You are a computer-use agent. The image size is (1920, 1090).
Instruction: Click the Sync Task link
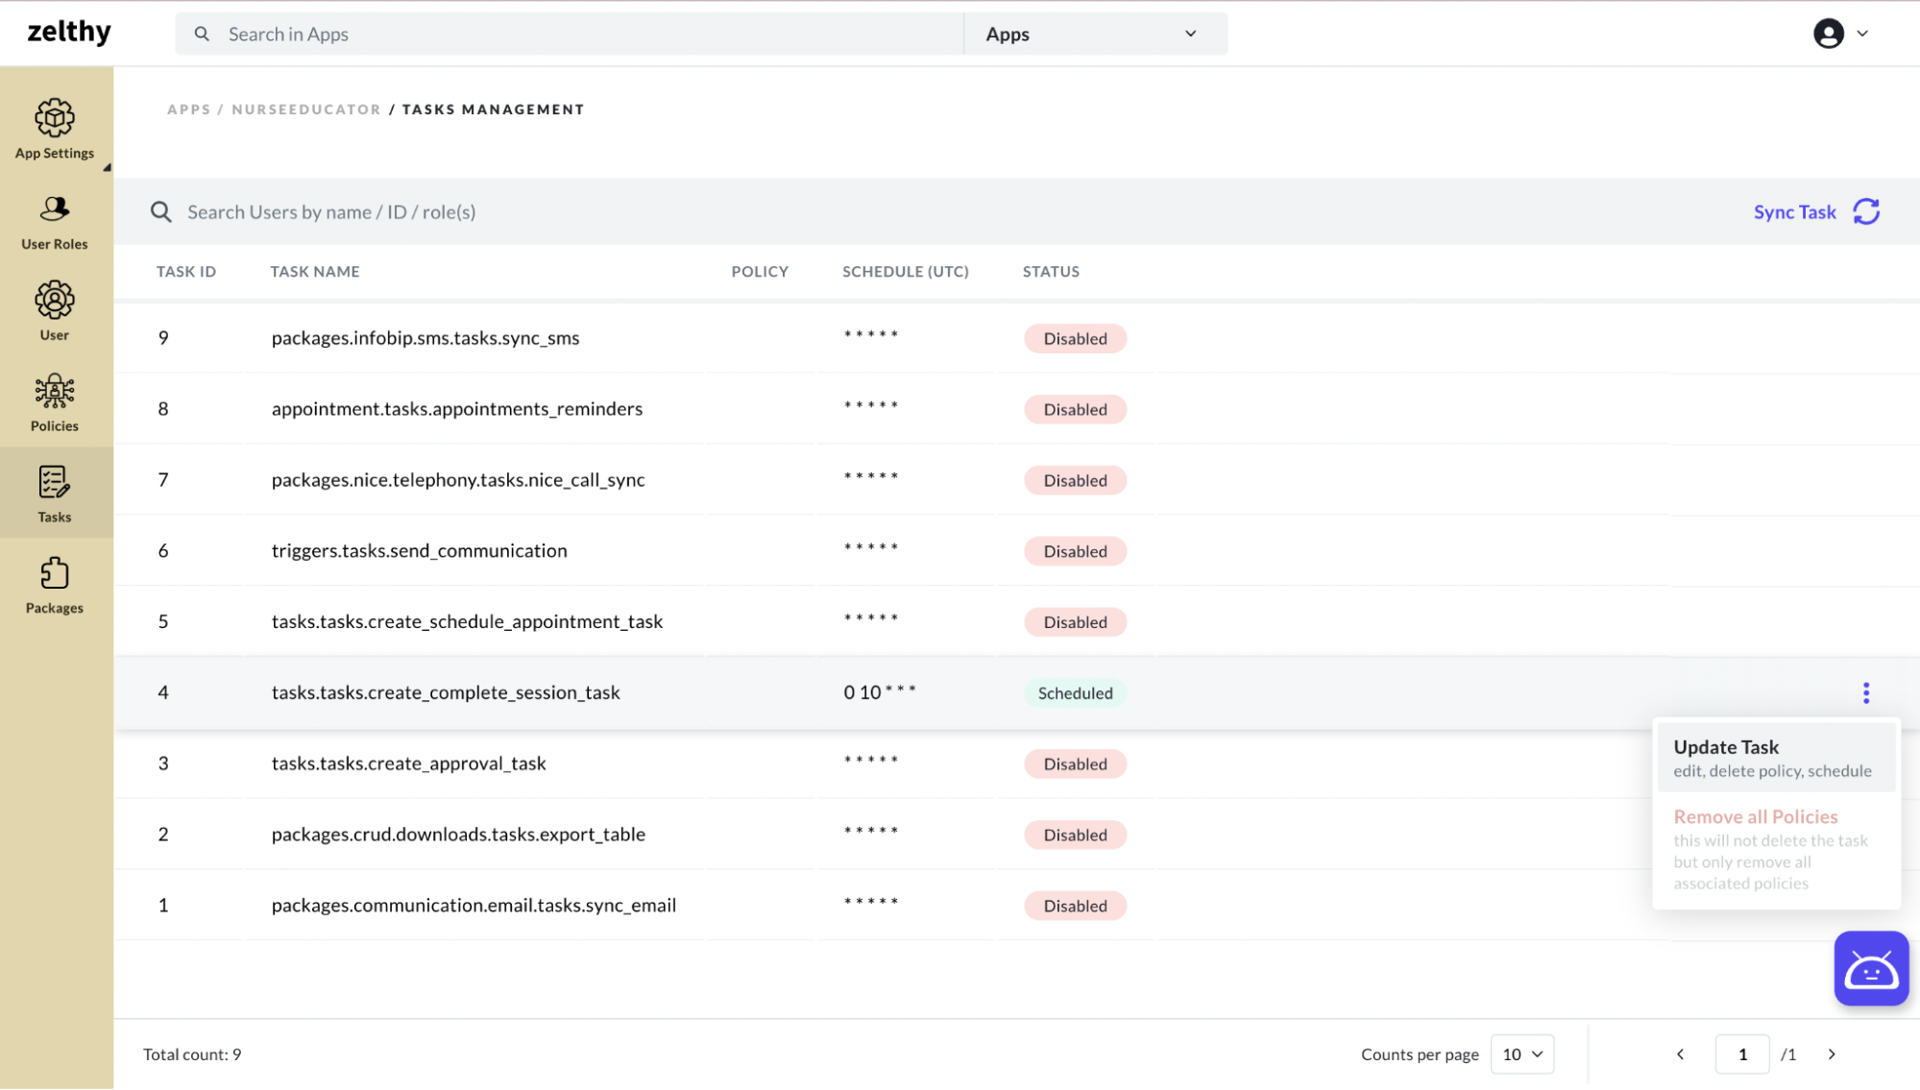click(1794, 212)
